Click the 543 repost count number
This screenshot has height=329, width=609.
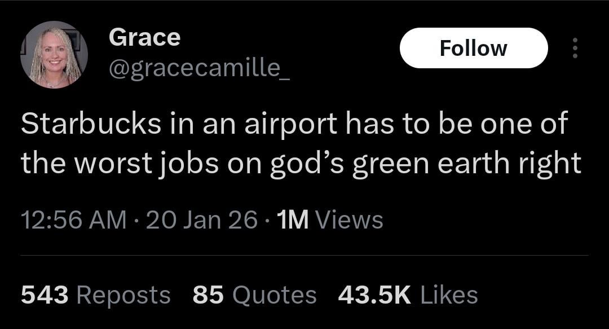click(x=45, y=295)
